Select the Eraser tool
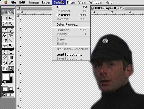 pyautogui.click(x=5, y=41)
